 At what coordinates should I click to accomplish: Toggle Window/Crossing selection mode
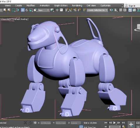pyautogui.click(x=17, y=10)
